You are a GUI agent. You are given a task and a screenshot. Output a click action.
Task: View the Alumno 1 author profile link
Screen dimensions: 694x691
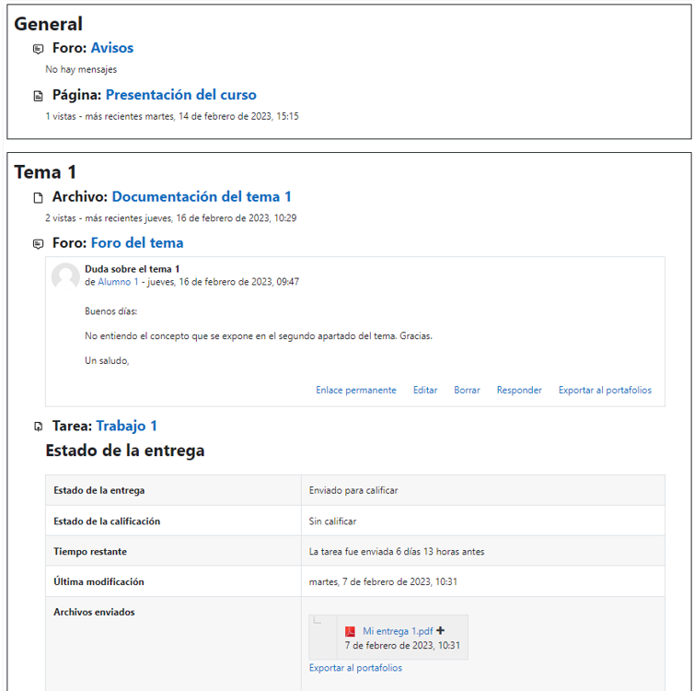(118, 282)
